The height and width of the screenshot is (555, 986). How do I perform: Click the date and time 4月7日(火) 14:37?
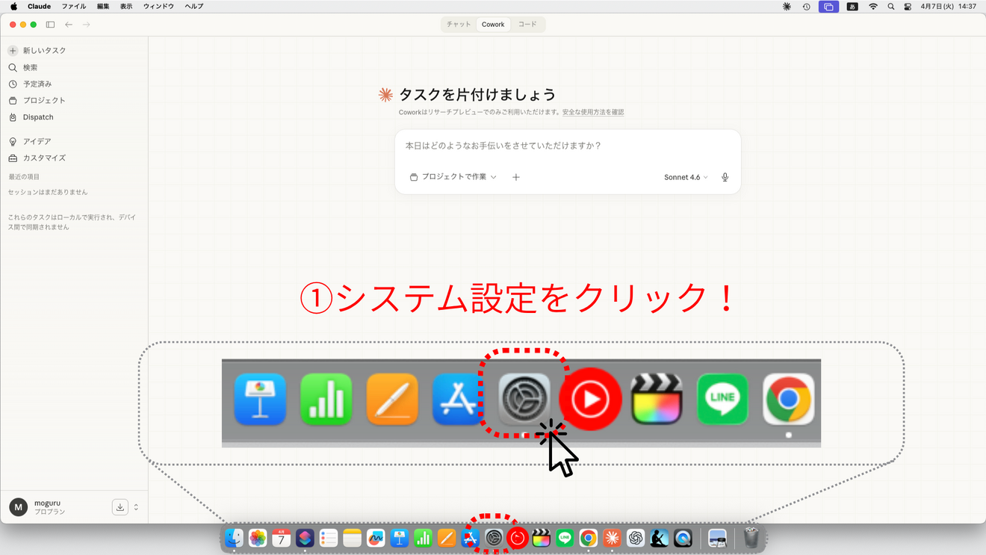point(949,6)
